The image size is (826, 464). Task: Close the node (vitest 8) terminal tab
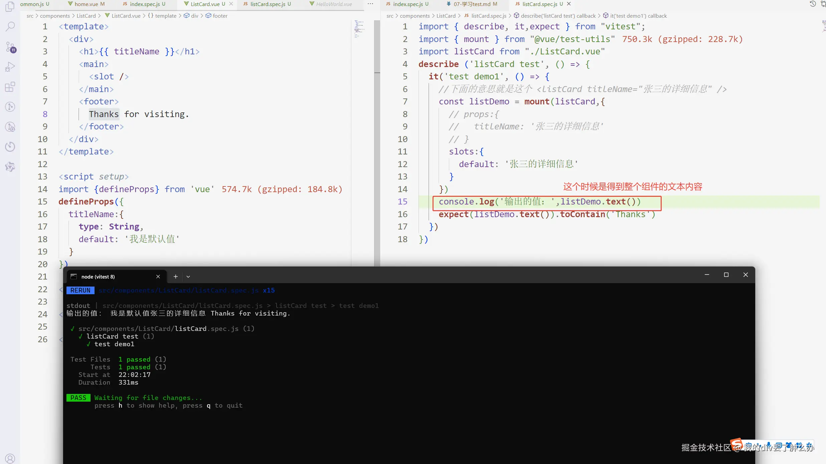click(158, 277)
